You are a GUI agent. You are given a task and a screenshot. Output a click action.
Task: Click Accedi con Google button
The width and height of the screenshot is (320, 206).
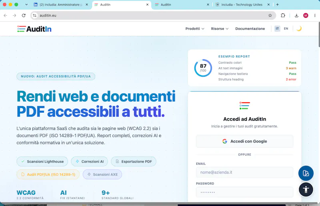pos(244,141)
